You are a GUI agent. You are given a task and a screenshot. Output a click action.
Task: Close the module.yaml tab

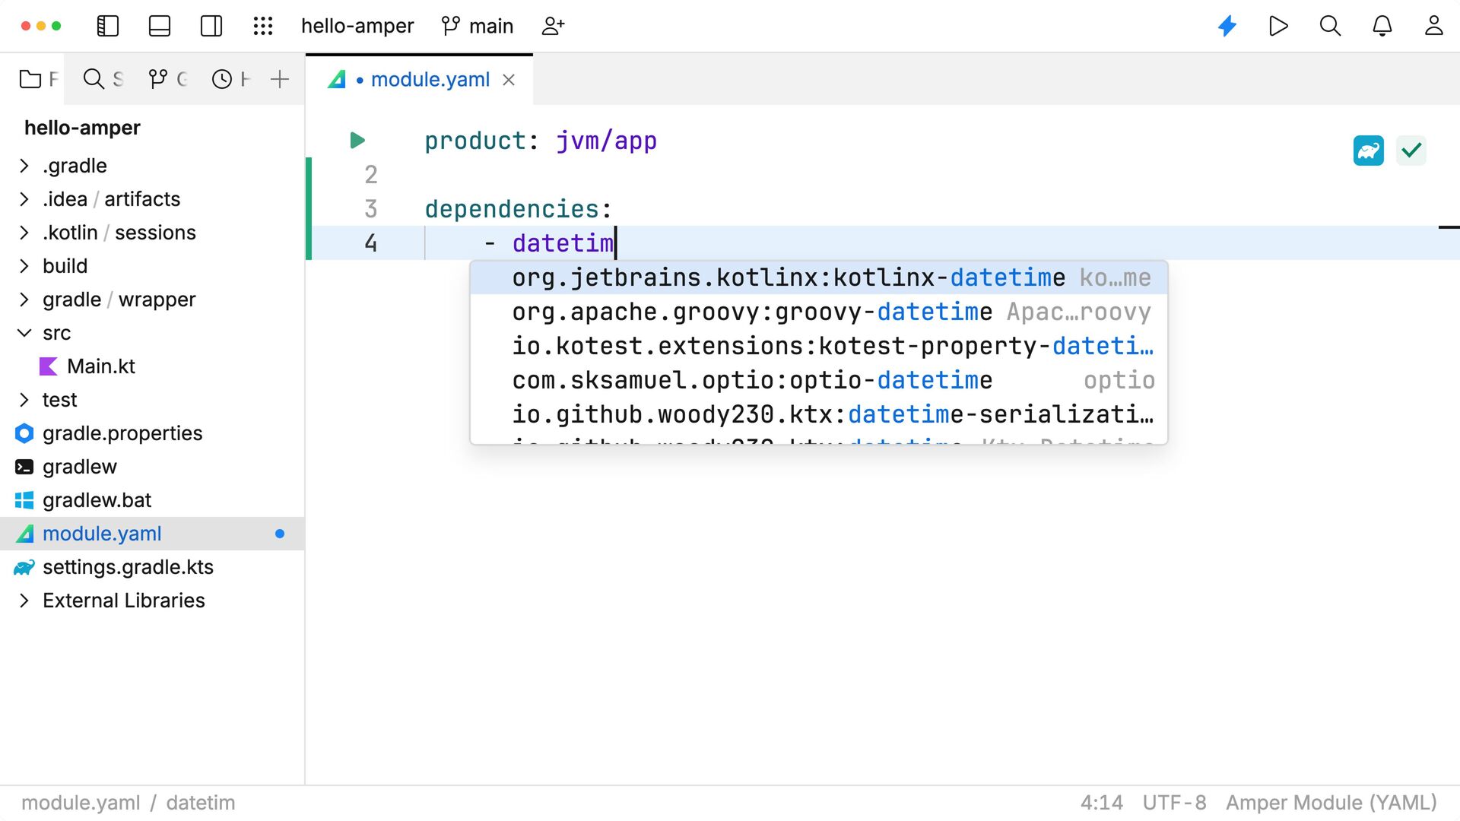click(509, 80)
